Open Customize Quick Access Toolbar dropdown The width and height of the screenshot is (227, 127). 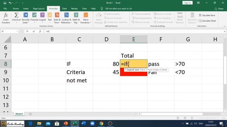(x=22, y=3)
